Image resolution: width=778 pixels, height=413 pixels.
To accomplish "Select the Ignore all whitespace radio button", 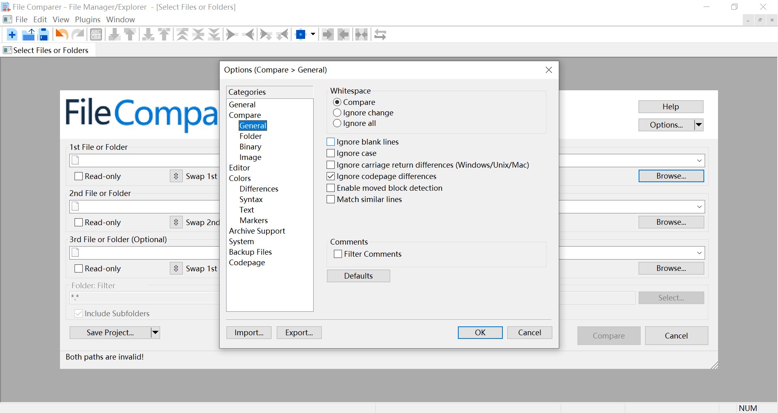I will click(x=337, y=123).
